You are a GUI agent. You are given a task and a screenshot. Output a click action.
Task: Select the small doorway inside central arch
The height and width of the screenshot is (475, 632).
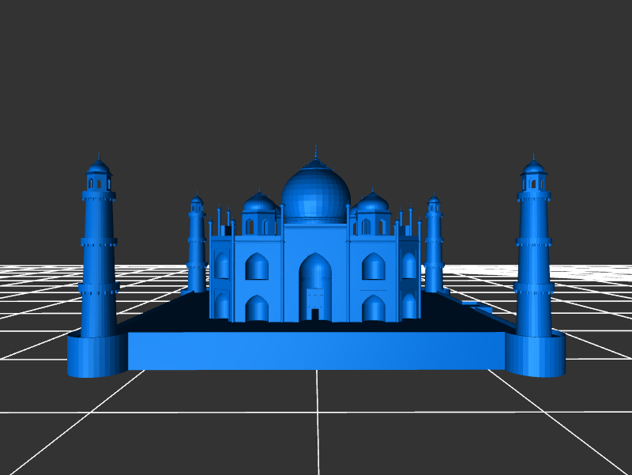tap(315, 314)
